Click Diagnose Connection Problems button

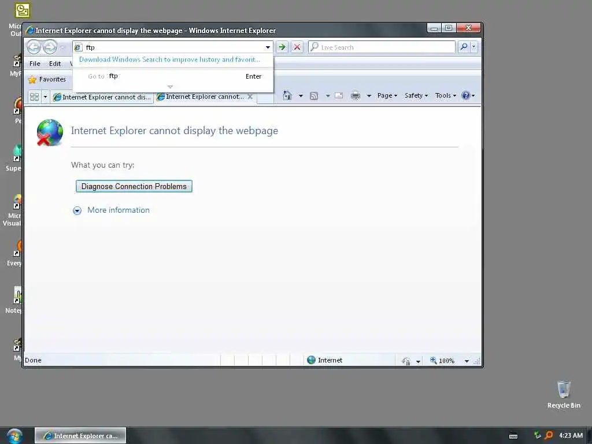134,186
